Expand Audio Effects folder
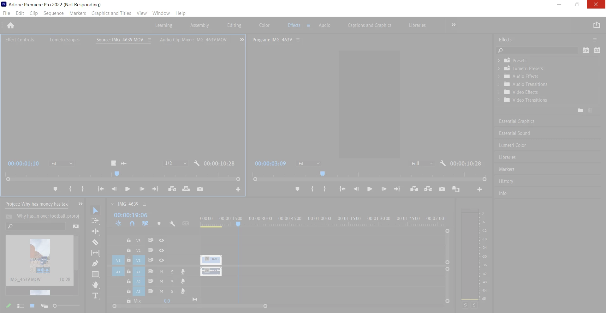This screenshot has width=606, height=313. coord(499,76)
